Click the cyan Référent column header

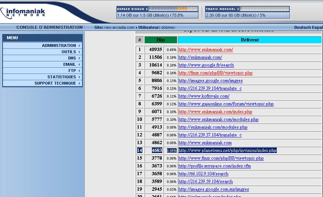250,40
